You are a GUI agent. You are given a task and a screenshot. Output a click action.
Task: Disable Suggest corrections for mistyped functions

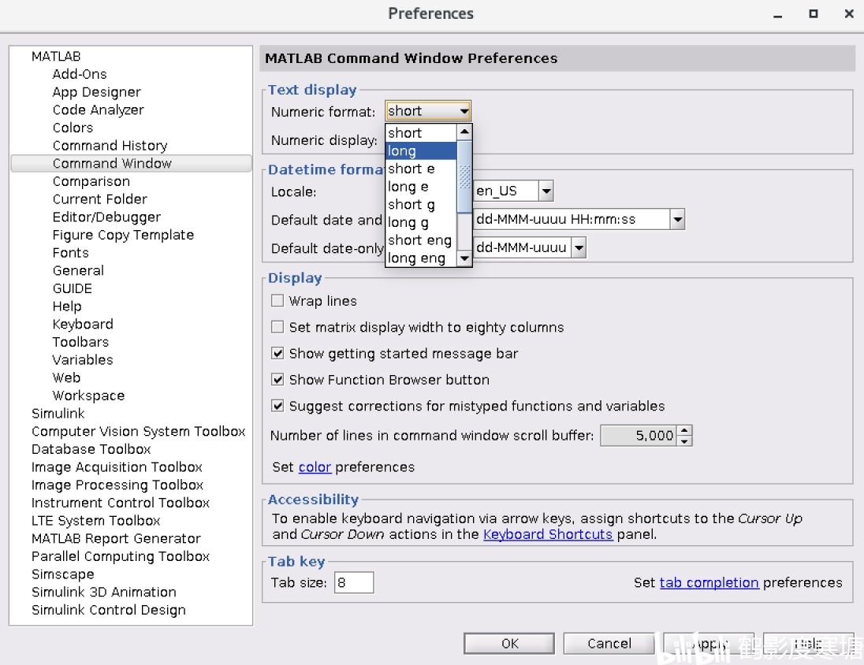pos(277,406)
